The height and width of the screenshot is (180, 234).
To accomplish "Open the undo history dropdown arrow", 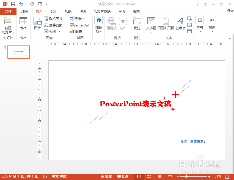I will point(25,4).
